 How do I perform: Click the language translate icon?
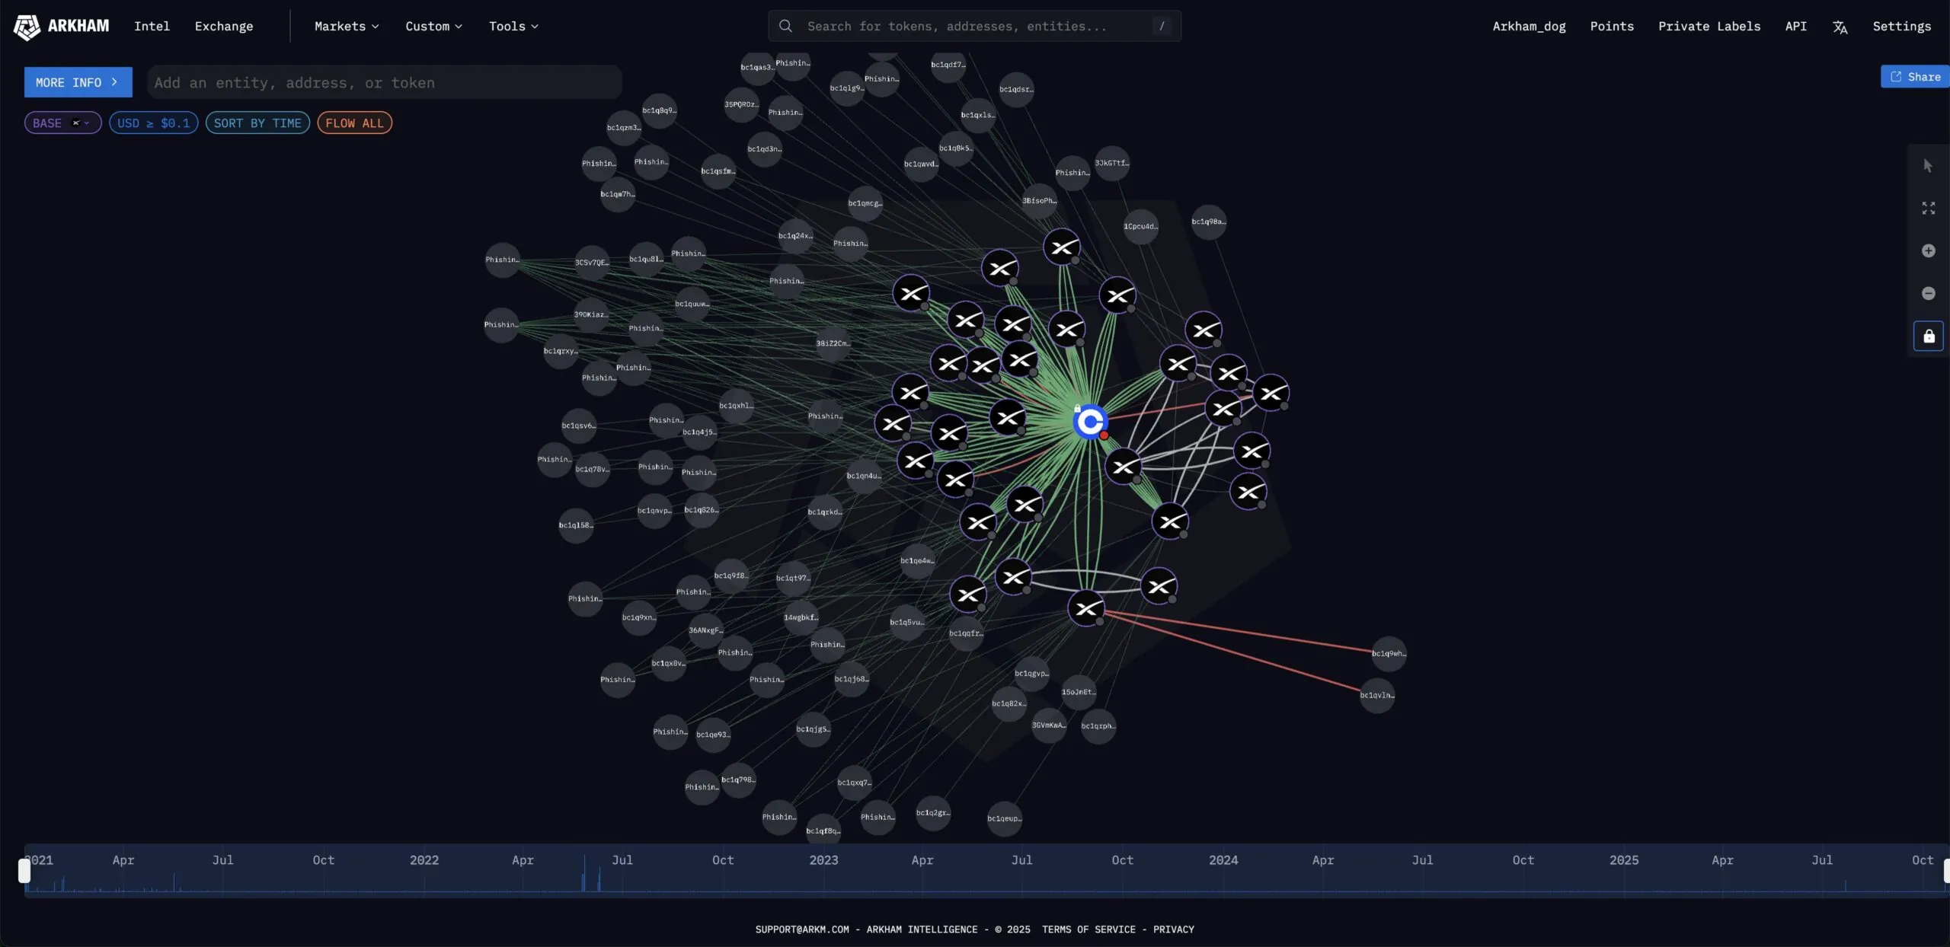click(x=1840, y=27)
